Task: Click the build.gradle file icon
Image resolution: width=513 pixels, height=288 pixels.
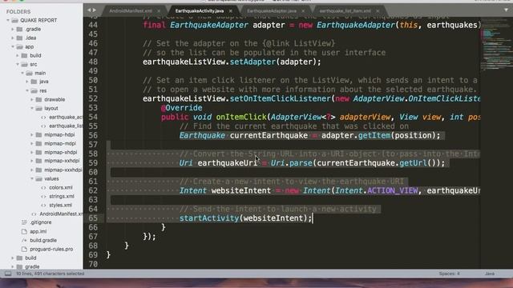Action: [24, 240]
